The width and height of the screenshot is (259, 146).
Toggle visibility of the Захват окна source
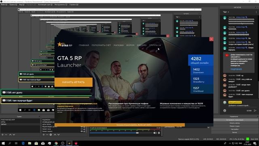coord(81,129)
